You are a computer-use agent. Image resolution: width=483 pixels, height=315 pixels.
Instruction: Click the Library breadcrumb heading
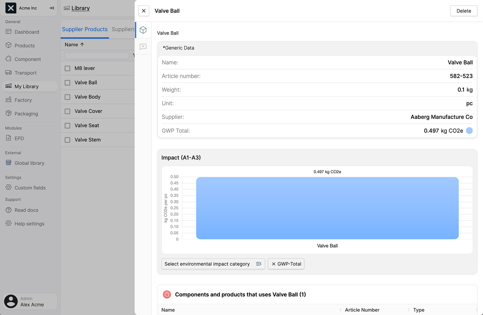81,8
